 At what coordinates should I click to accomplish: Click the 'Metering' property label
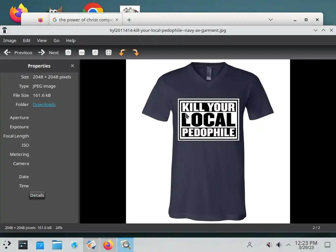click(19, 154)
